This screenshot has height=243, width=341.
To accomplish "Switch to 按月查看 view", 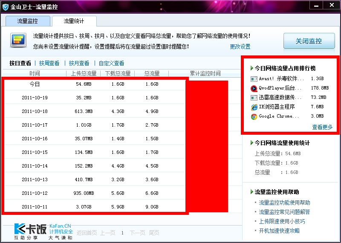I will (x=79, y=63).
